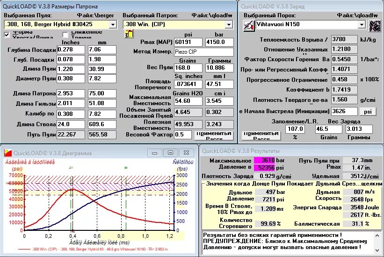Click the Cartridge Dimensions window title bar

click(118, 7)
